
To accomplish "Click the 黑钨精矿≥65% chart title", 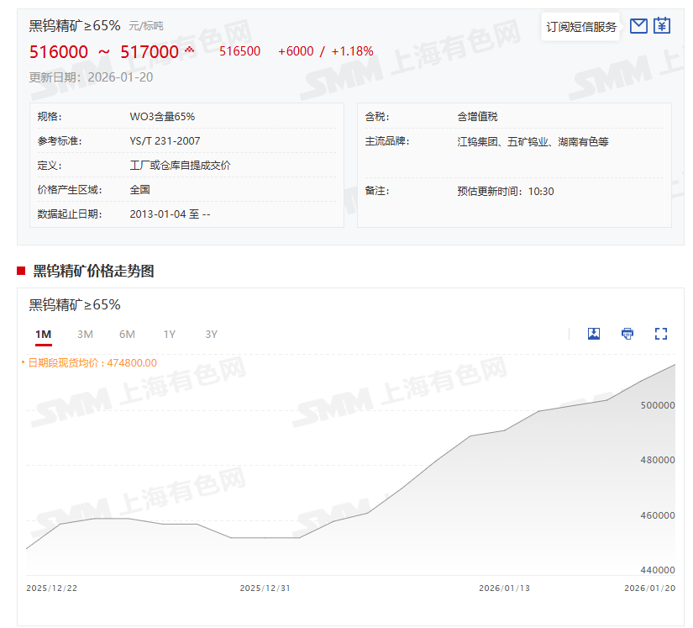I will pos(75,304).
